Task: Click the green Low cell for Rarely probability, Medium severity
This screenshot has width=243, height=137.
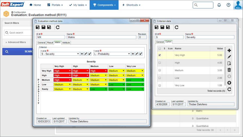Action: tap(98, 89)
